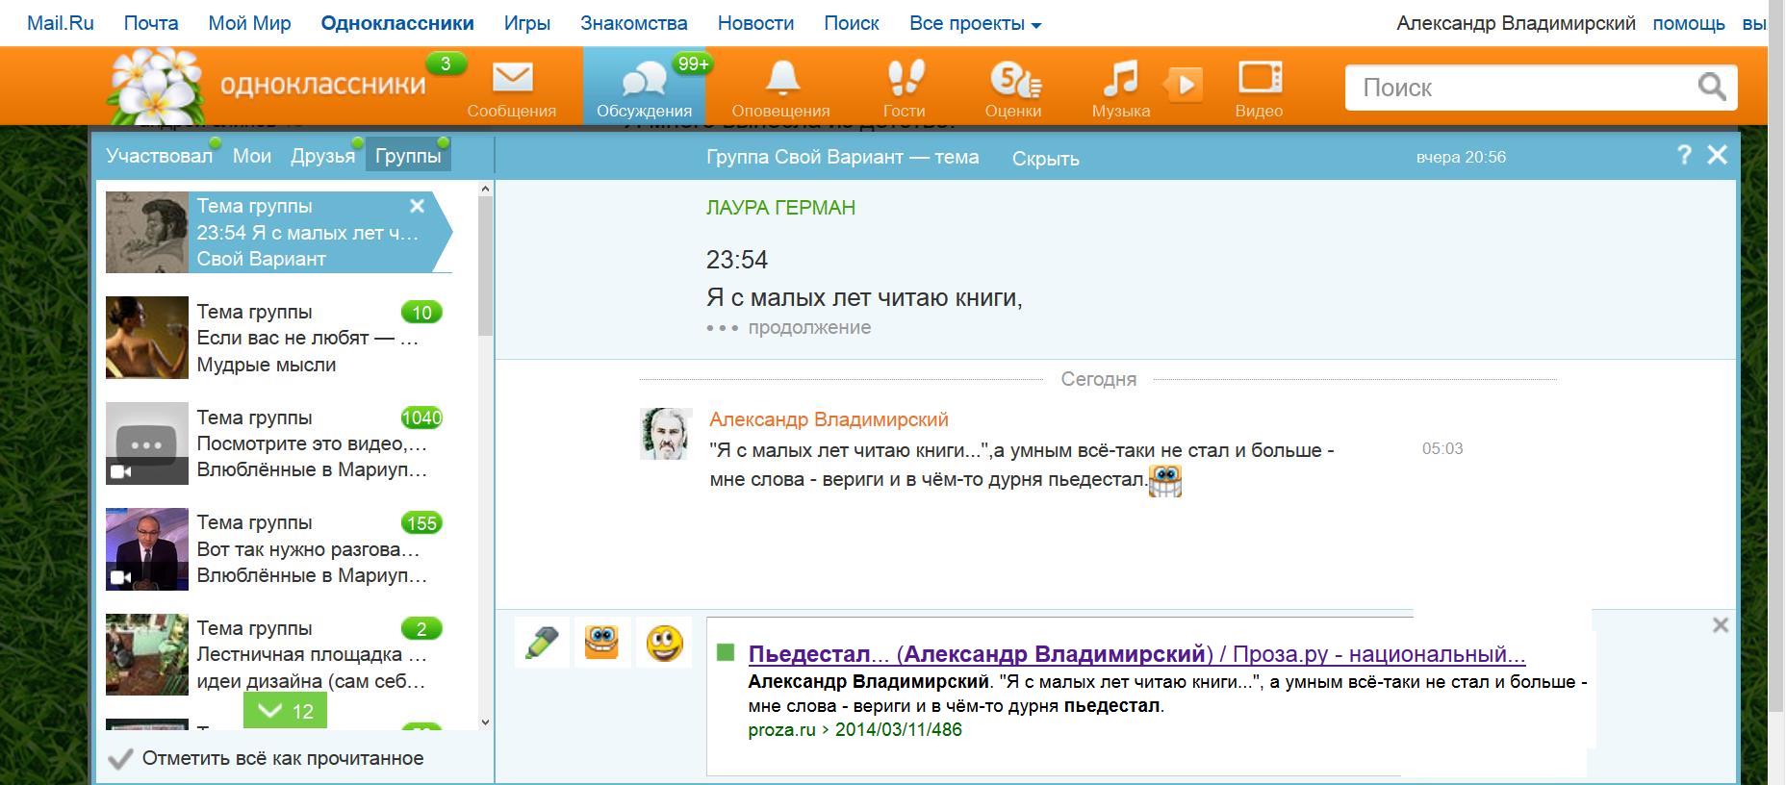Open the Мудрые мысли topic thumbnail

click(x=147, y=338)
